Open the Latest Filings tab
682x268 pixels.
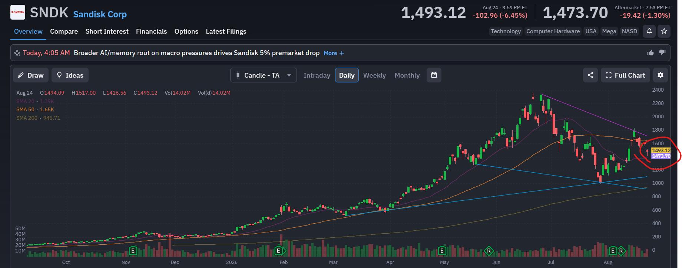(226, 31)
